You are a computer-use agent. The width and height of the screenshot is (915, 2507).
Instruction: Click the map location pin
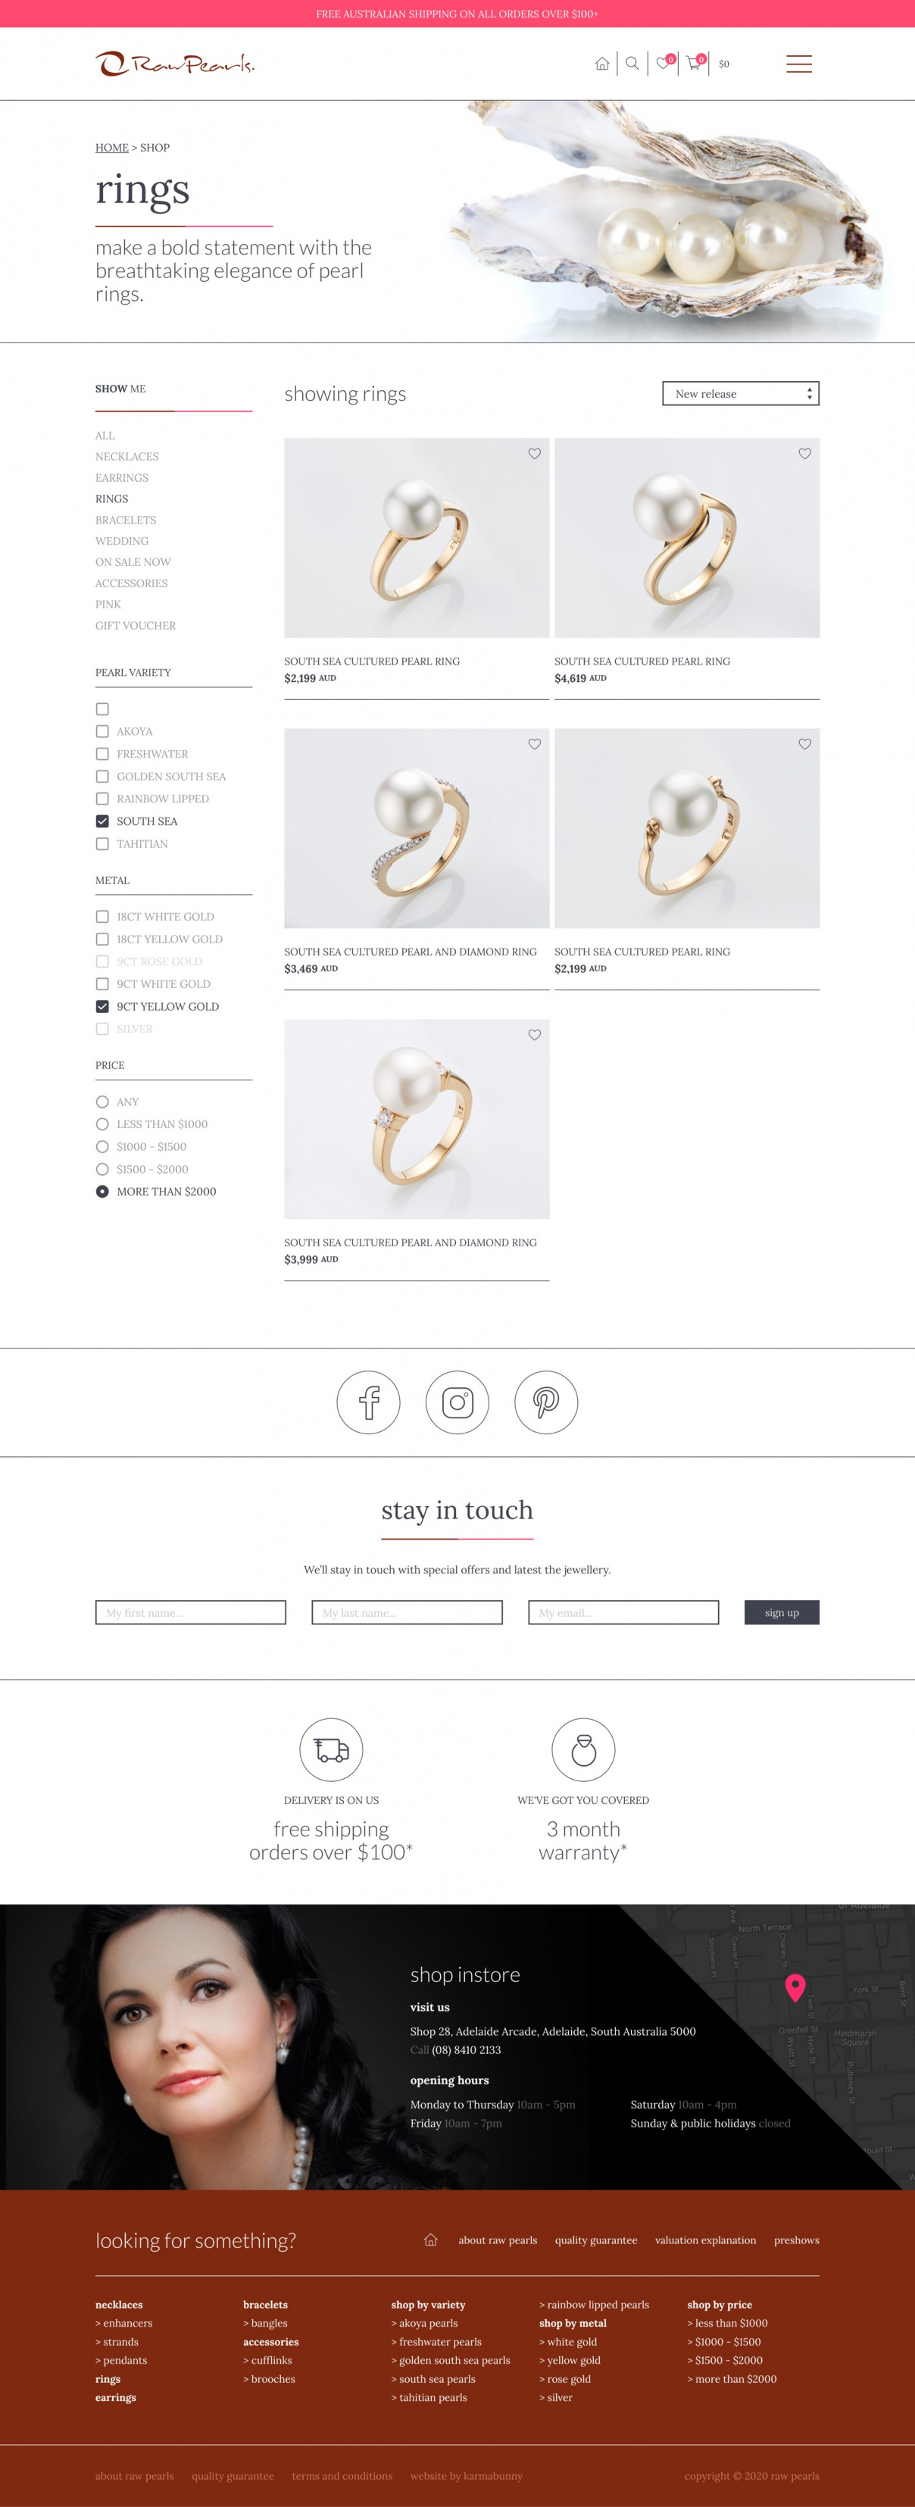[x=795, y=1987]
